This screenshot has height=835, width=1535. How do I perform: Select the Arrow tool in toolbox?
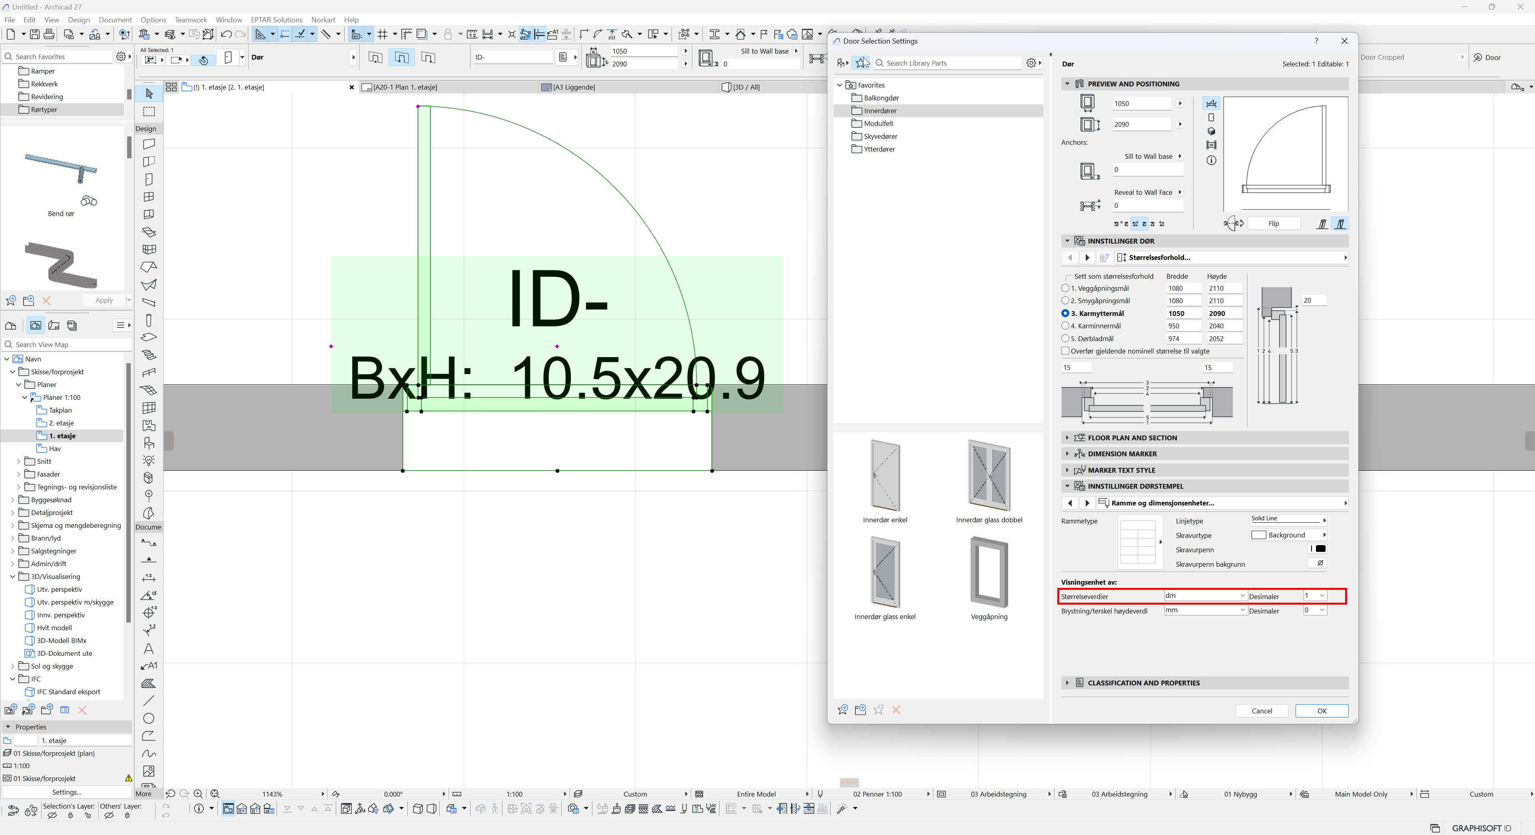click(x=149, y=94)
